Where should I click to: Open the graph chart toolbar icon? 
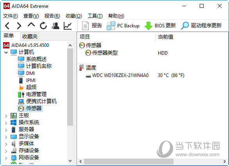click(68, 26)
